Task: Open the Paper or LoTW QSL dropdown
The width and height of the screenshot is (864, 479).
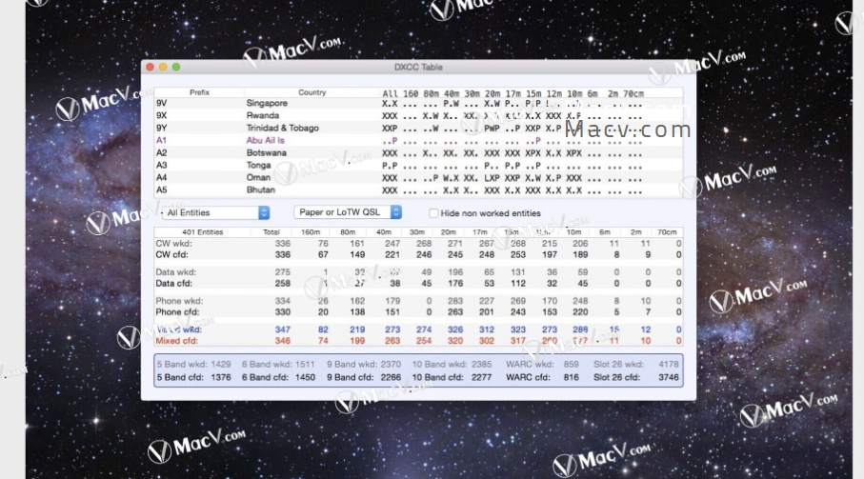Action: (x=347, y=212)
